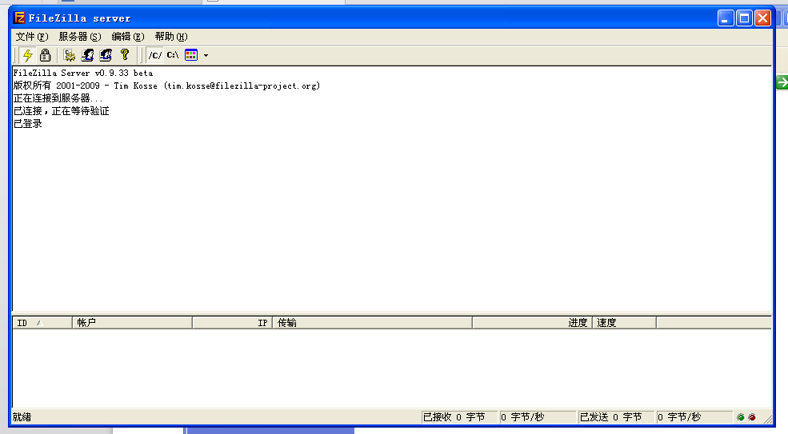Click the colored grid sort icon
This screenshot has width=788, height=434.
191,55
